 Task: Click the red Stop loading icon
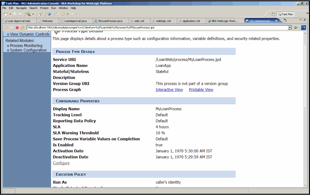coord(17,28)
